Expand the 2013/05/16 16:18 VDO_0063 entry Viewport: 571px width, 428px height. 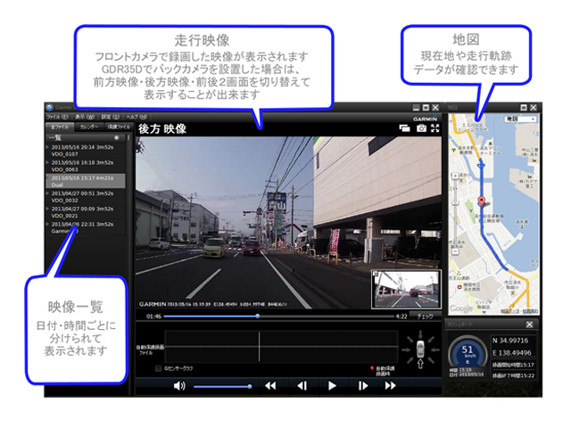[x=47, y=162]
